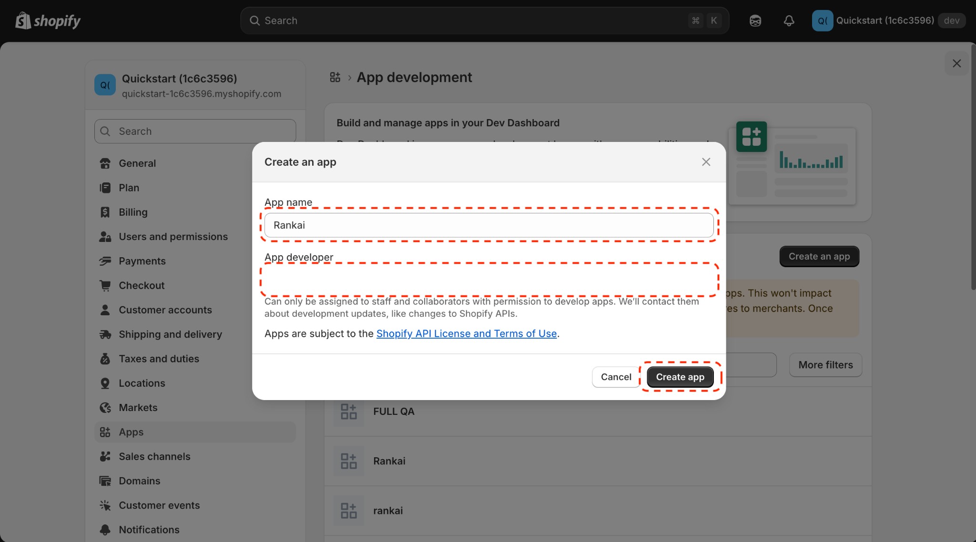
Task: Click the Shopify logo
Action: [48, 20]
